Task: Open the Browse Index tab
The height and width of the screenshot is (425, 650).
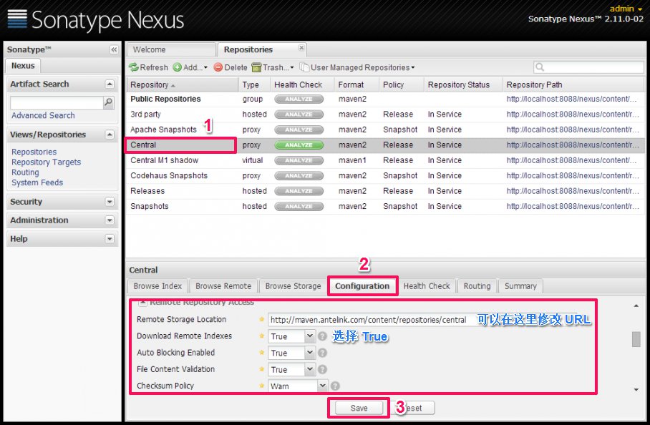Action: tap(157, 286)
